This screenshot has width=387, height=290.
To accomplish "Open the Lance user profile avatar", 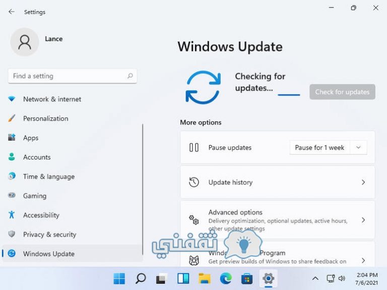I will coord(24,42).
